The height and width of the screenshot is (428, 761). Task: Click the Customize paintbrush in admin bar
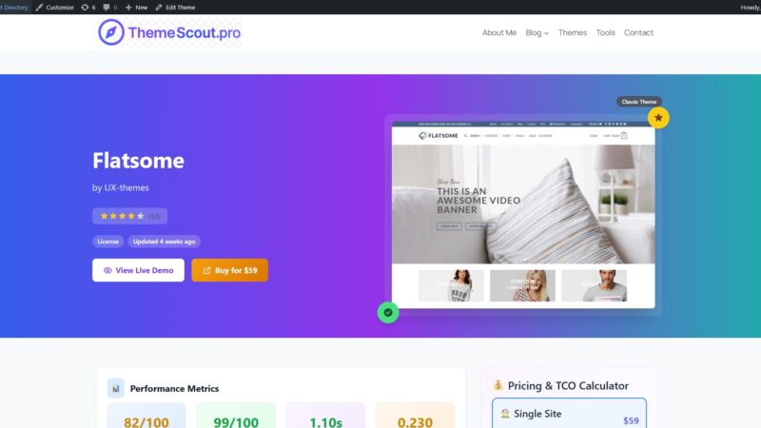click(54, 8)
